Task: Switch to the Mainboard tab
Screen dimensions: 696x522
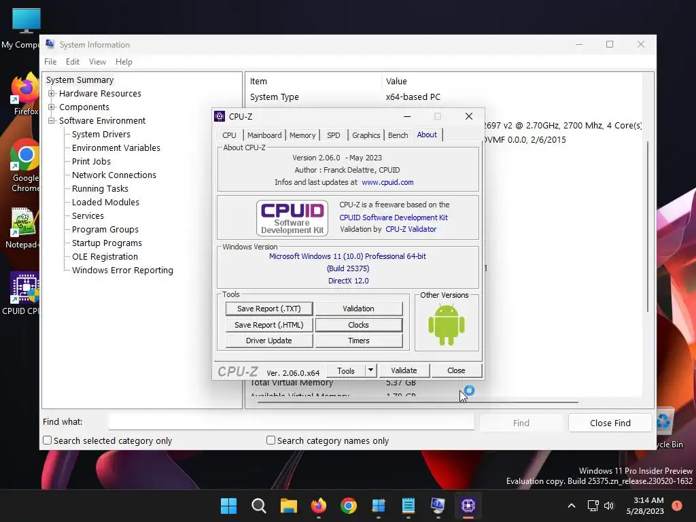Action: (x=264, y=135)
